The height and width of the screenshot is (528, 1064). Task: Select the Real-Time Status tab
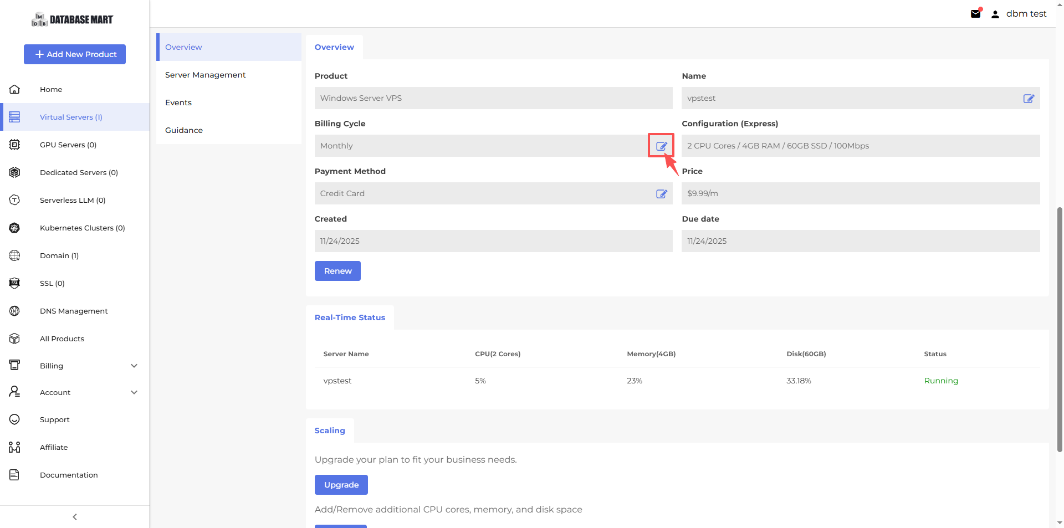point(350,317)
